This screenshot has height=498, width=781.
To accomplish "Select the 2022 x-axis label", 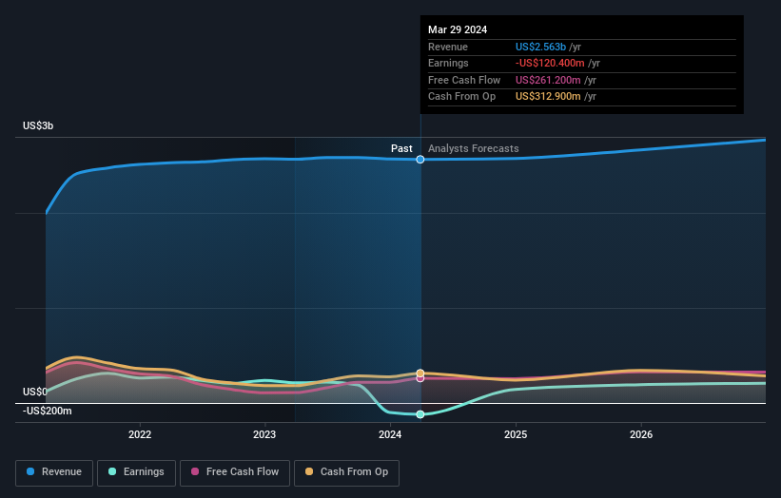I will pos(140,434).
